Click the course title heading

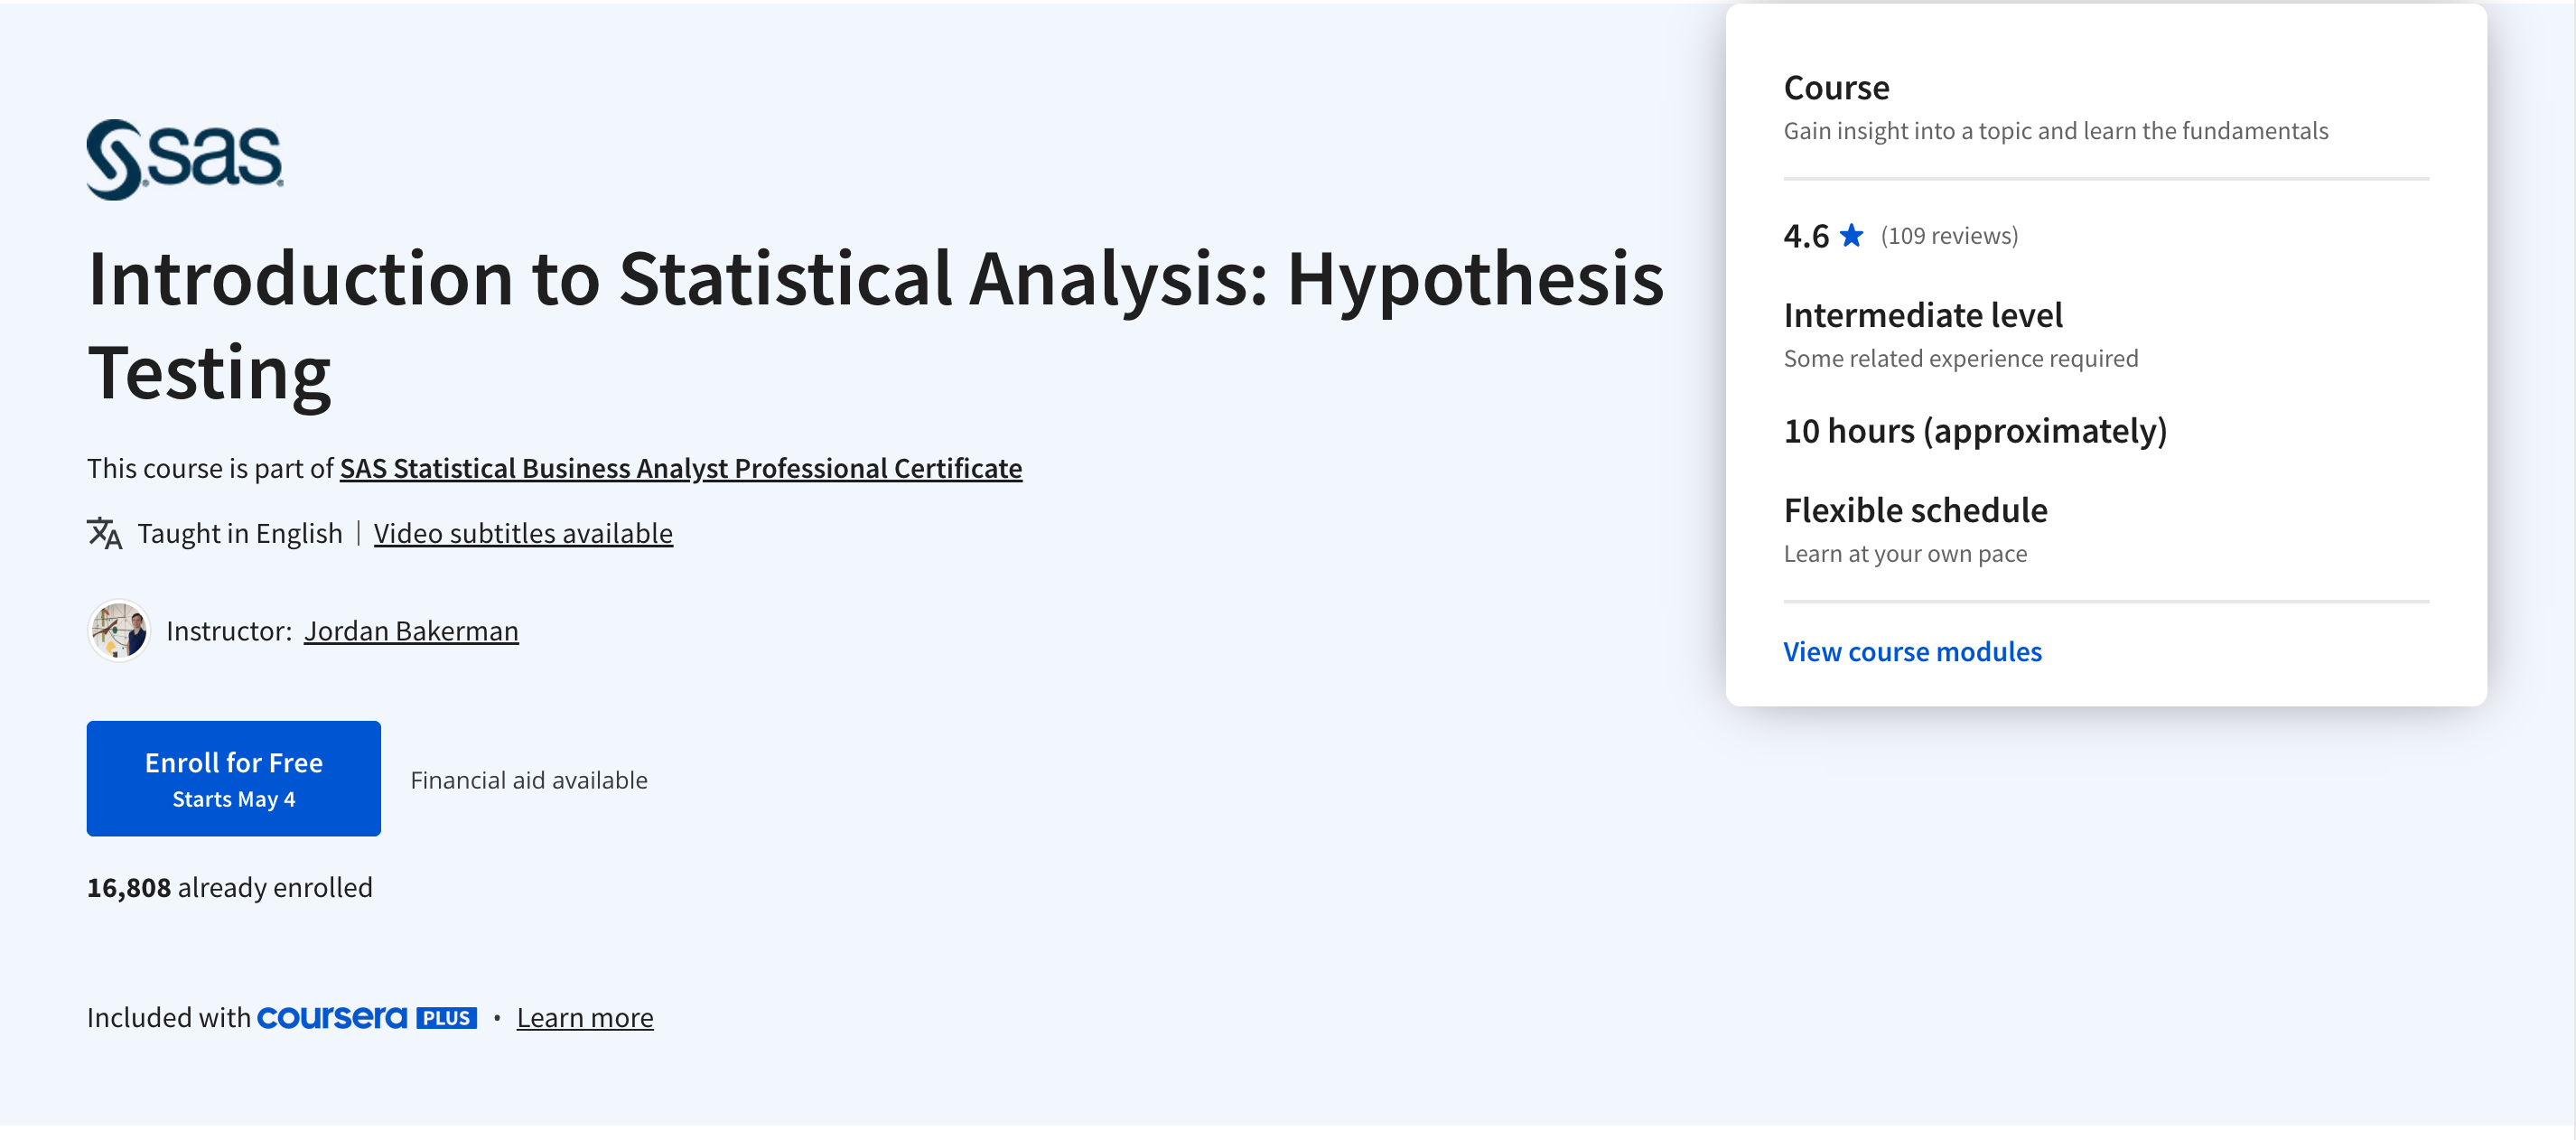pos(876,325)
